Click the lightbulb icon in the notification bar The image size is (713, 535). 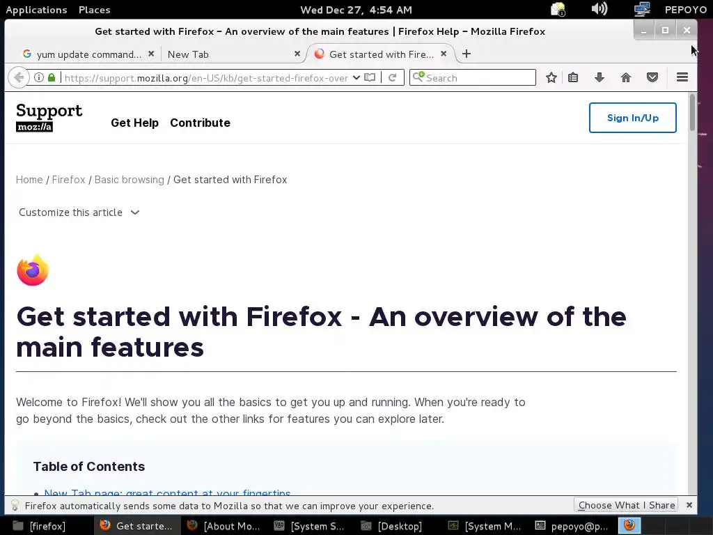[15, 506]
